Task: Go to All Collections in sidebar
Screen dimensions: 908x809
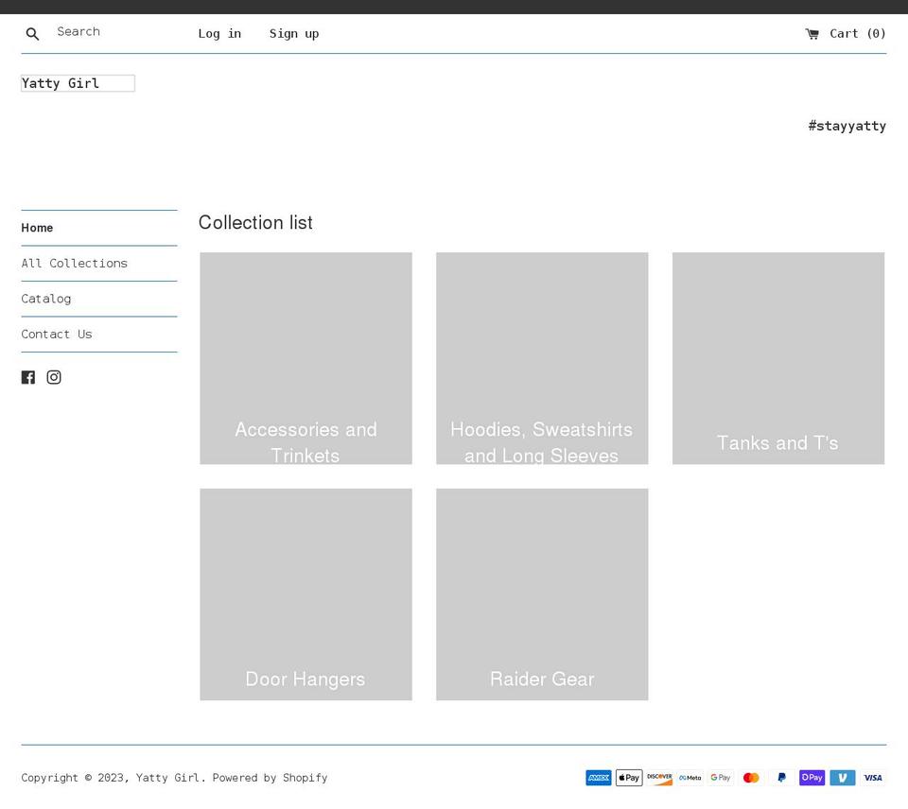Action: pyautogui.click(x=74, y=264)
